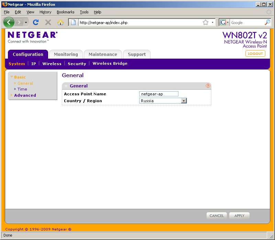
Task: Click the URL address field
Action: click(x=140, y=23)
